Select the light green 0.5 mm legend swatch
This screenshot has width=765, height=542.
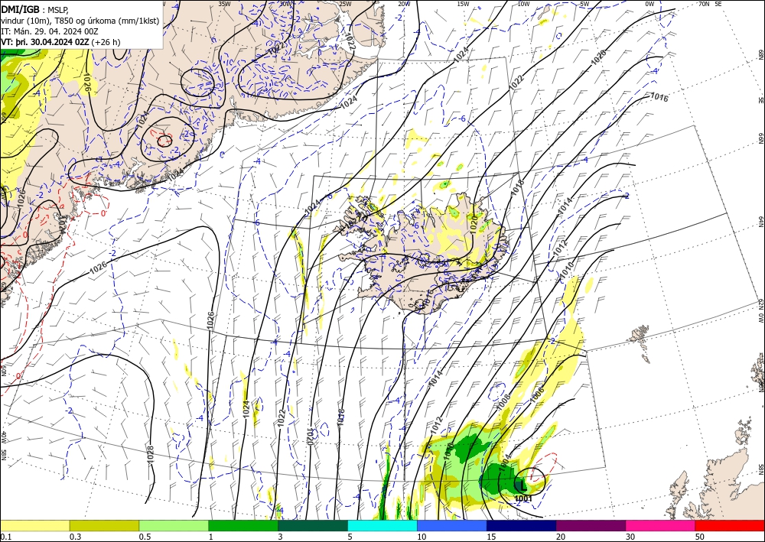[x=174, y=526]
